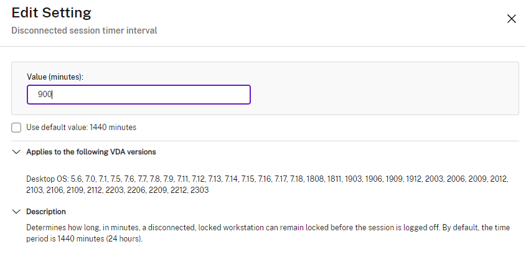Collapse the VDA versions section chevron

16,152
